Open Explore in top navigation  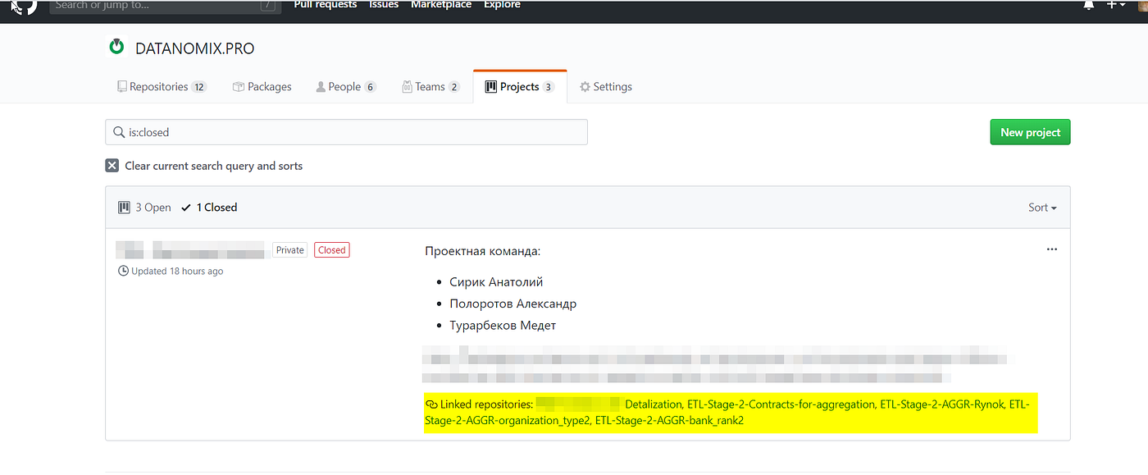point(502,5)
